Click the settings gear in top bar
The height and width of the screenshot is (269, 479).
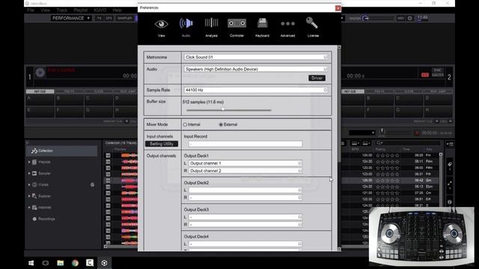[x=410, y=18]
